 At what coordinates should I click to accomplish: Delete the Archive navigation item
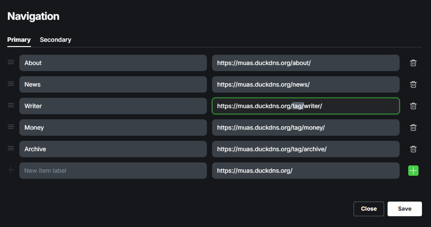413,149
